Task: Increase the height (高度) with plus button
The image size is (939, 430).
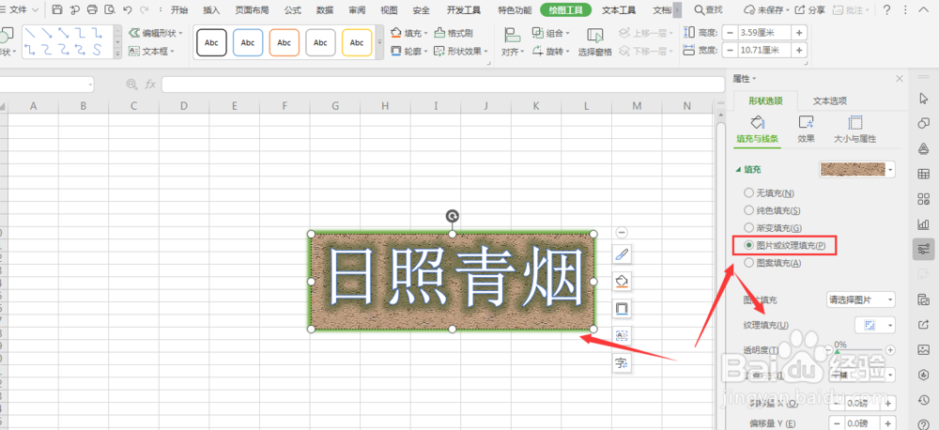Action: pyautogui.click(x=799, y=32)
